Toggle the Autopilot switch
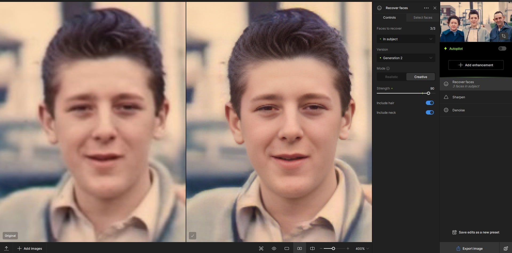 (x=502, y=48)
